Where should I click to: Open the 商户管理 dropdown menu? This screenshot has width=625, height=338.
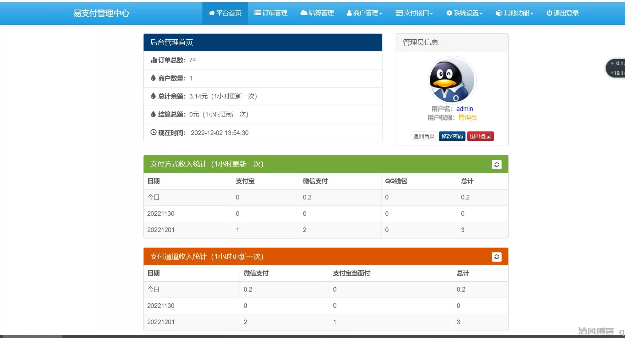point(364,13)
